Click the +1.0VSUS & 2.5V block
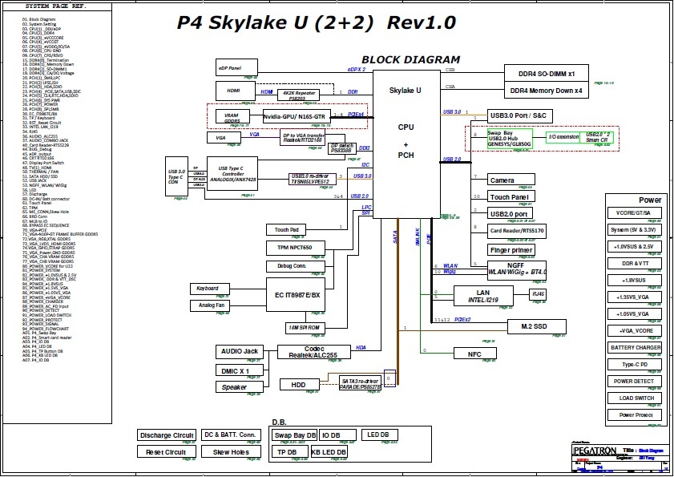The image size is (674, 477). (x=634, y=246)
